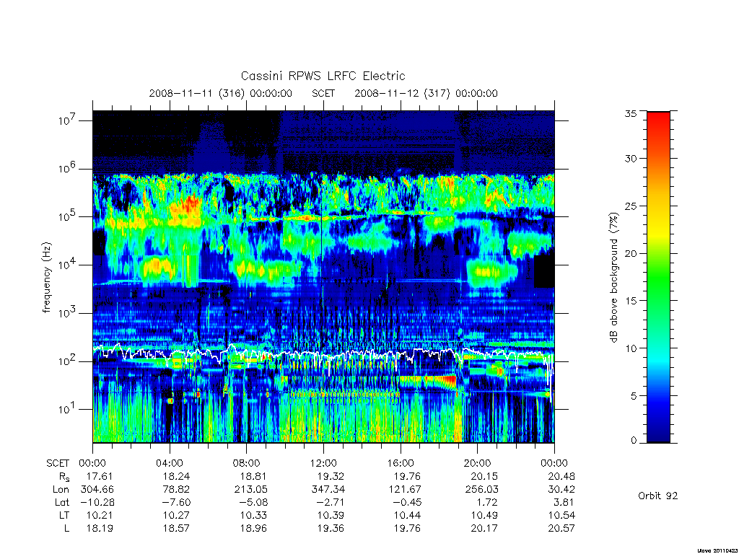Click the "Lon" row label
The image size is (739, 554).
click(x=61, y=489)
